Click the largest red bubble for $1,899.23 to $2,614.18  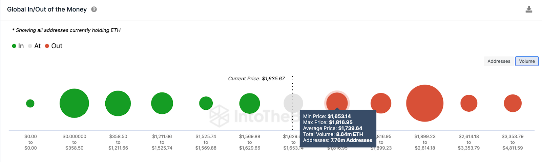tap(425, 103)
